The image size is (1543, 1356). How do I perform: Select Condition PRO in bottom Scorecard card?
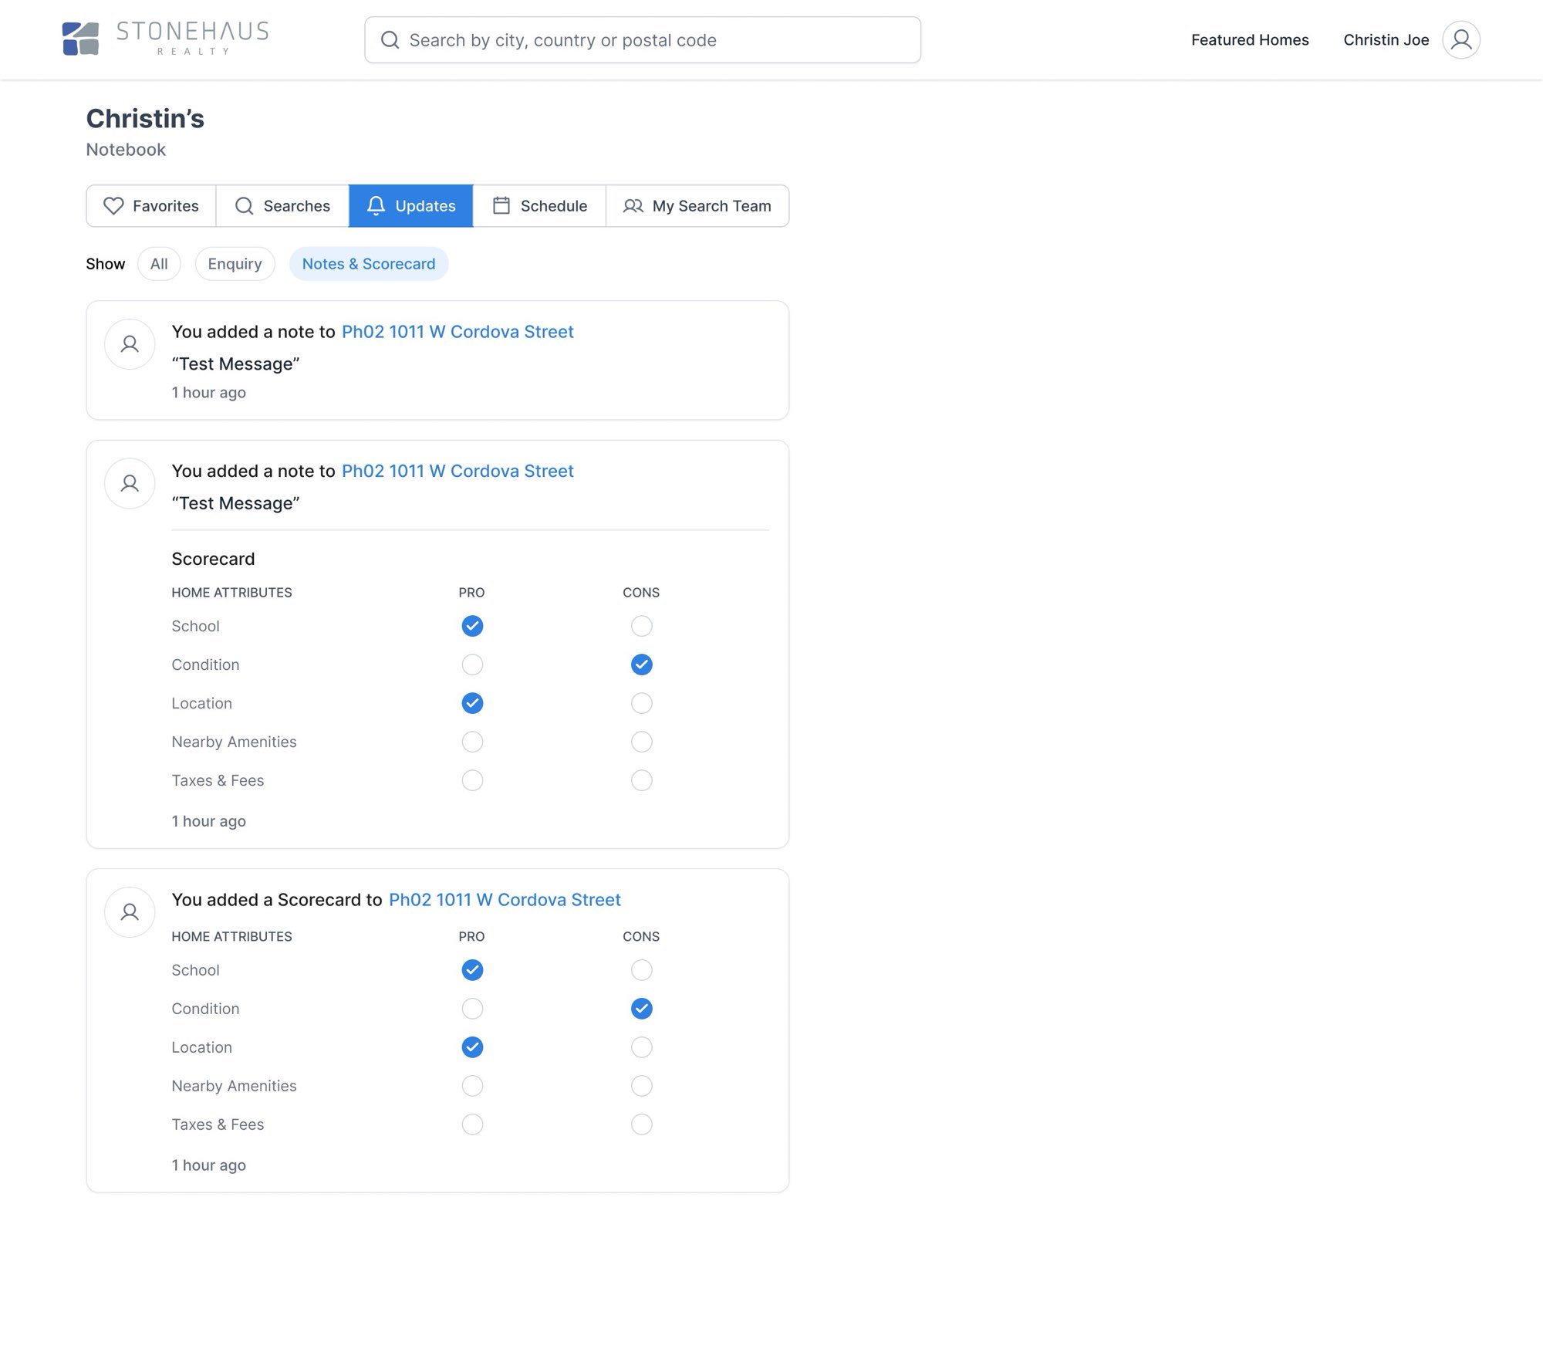[x=472, y=1009]
